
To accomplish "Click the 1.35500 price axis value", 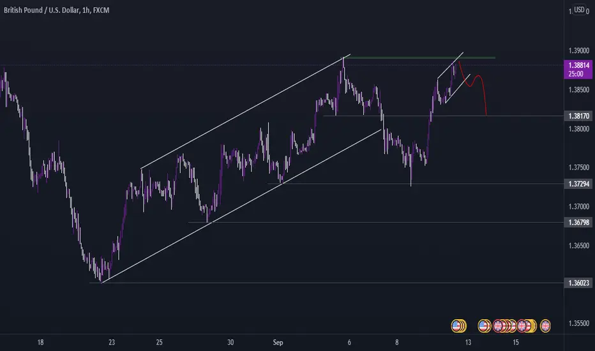I will point(578,324).
